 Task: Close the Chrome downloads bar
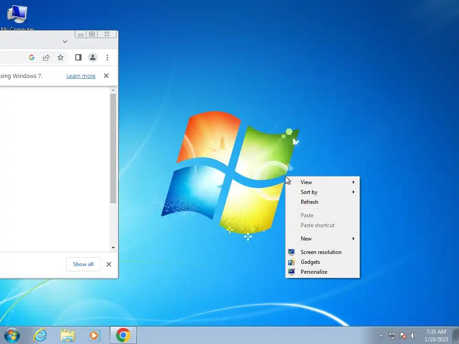(109, 264)
